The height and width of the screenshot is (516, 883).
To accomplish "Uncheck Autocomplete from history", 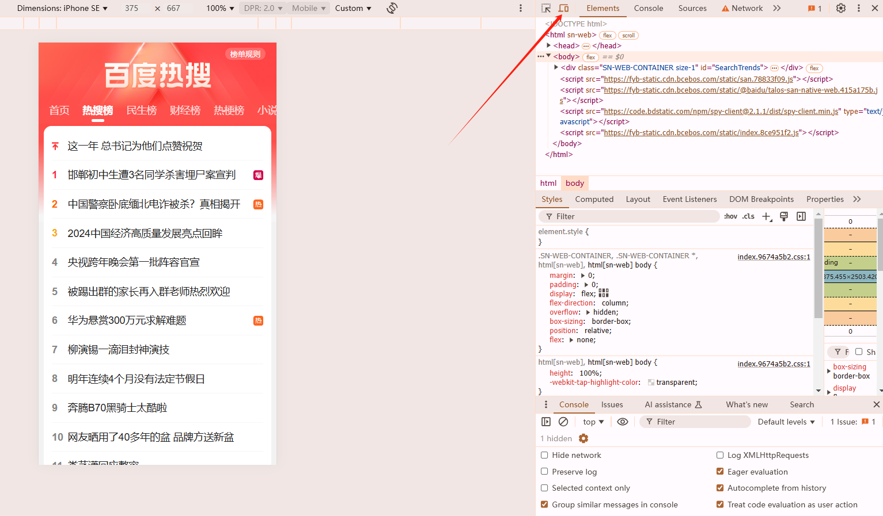I will coord(720,488).
